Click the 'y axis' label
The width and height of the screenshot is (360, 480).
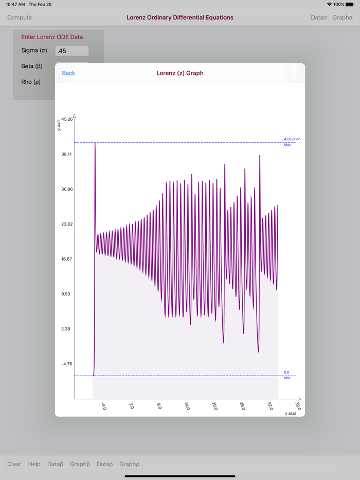(59, 125)
